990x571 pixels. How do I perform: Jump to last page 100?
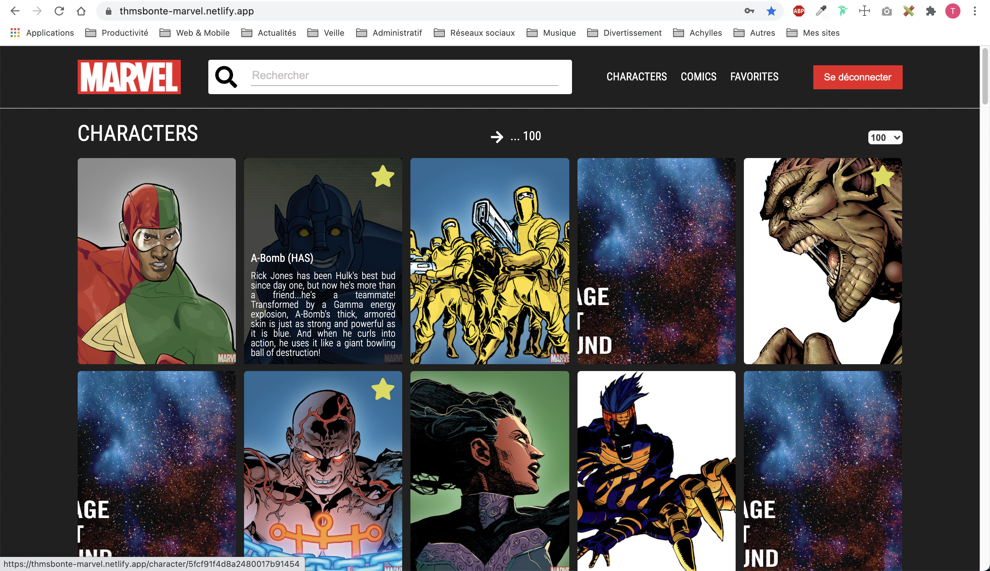click(x=532, y=136)
